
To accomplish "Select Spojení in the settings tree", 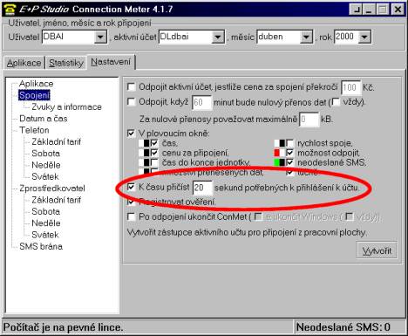I will point(34,95).
